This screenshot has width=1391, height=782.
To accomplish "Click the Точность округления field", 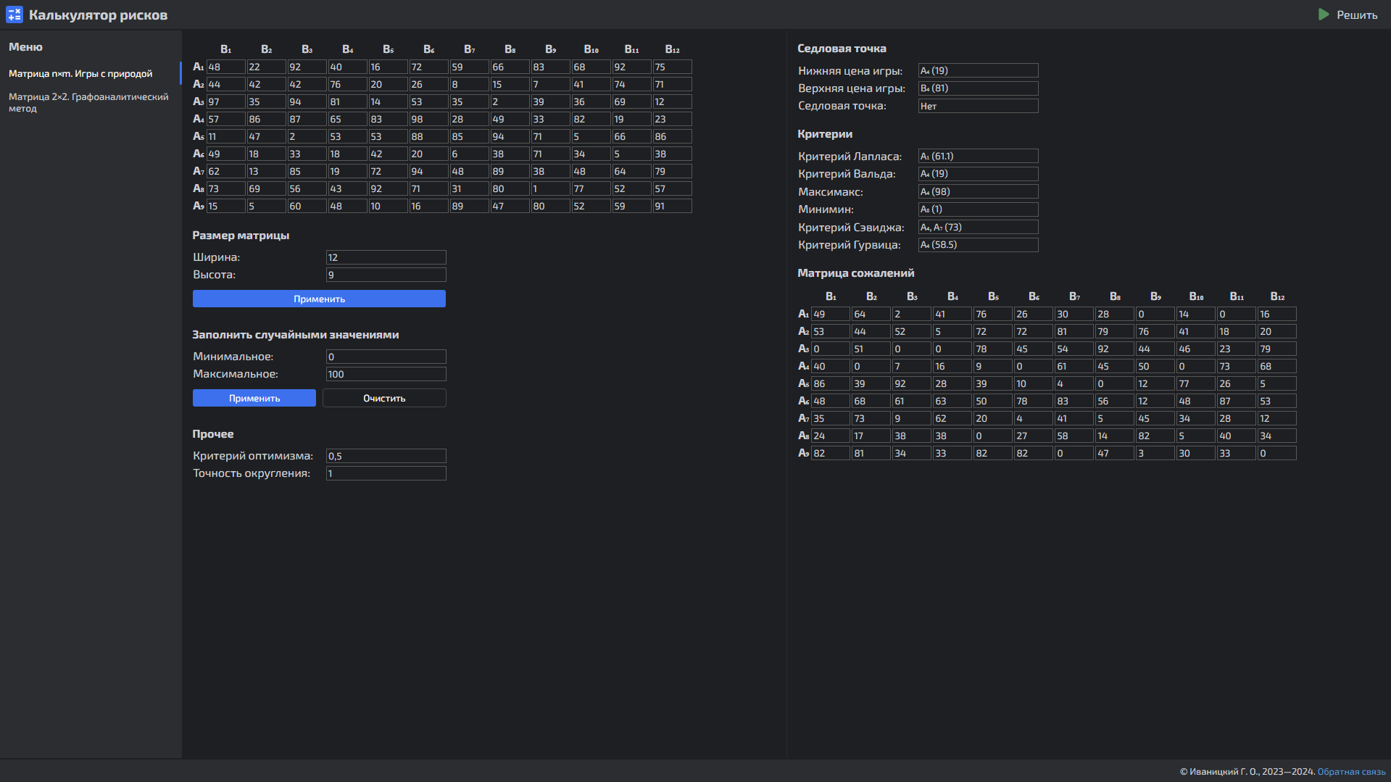I will [x=386, y=473].
